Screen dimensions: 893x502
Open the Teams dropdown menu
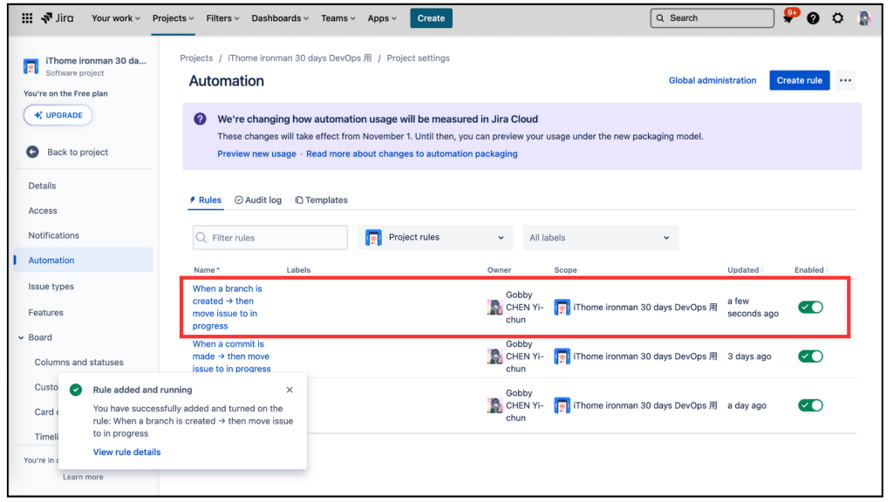pyautogui.click(x=338, y=18)
